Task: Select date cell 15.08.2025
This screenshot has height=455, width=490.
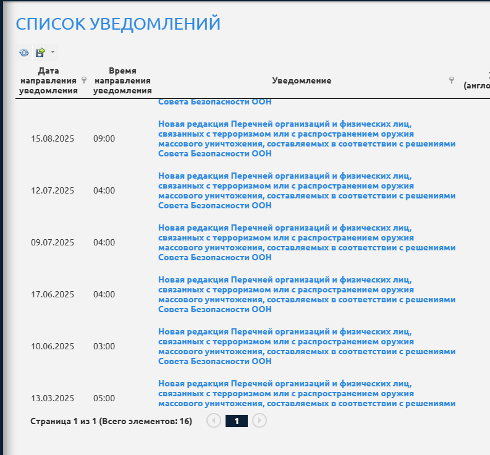Action: 53,138
